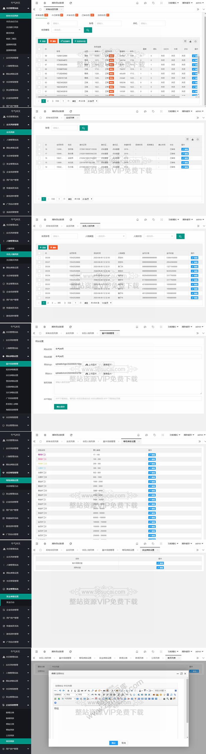Image resolution: width=206 pixels, height=754 pixels.
Task: Select checkbox for 实名列表 row ID 18
Action: click(x=39, y=149)
